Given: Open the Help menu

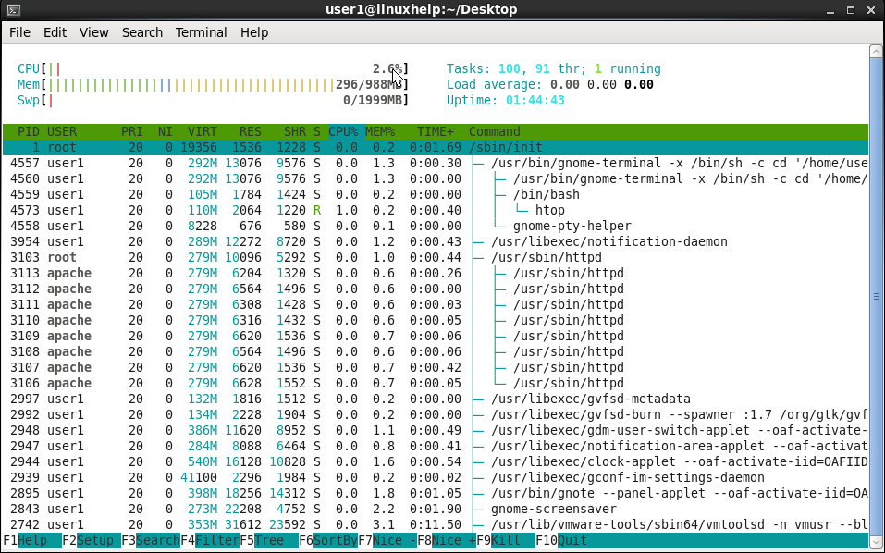Looking at the screenshot, I should (x=254, y=32).
